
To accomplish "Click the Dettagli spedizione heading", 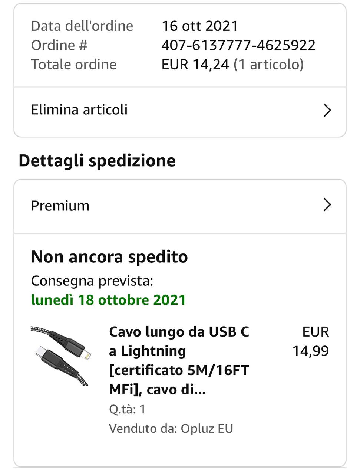I will pyautogui.click(x=97, y=161).
